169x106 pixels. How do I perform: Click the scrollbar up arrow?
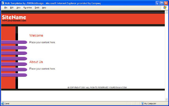166,12
